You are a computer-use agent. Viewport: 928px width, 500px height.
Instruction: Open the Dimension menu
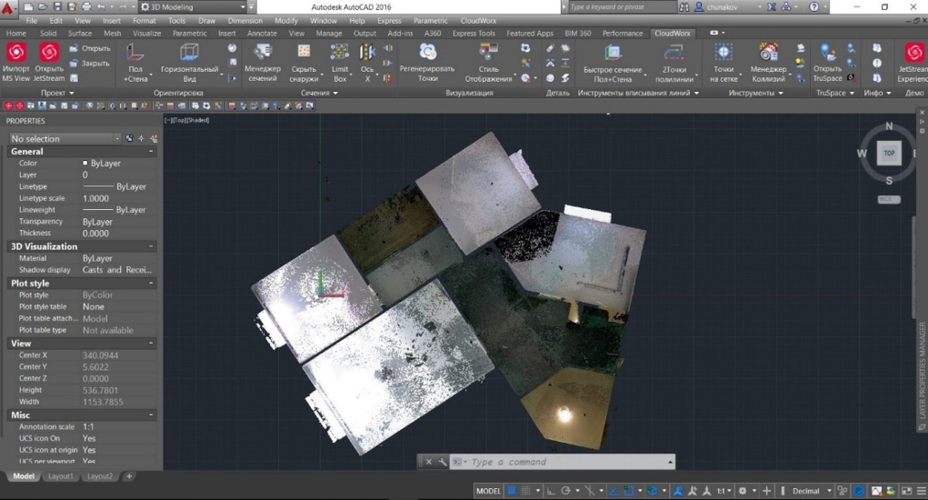pos(244,20)
